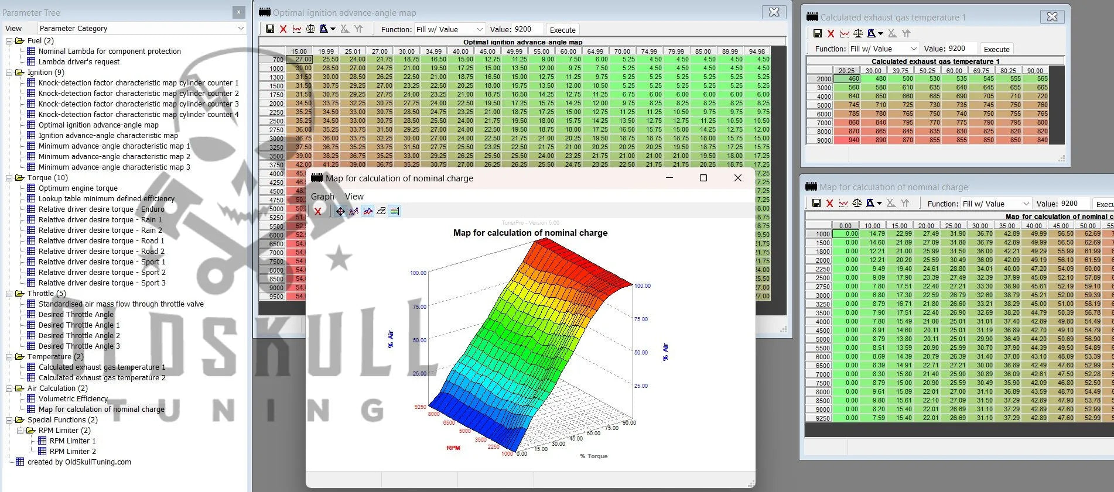This screenshot has height=492, width=1114.
Task: Open the View menu in graph window
Action: click(x=354, y=197)
